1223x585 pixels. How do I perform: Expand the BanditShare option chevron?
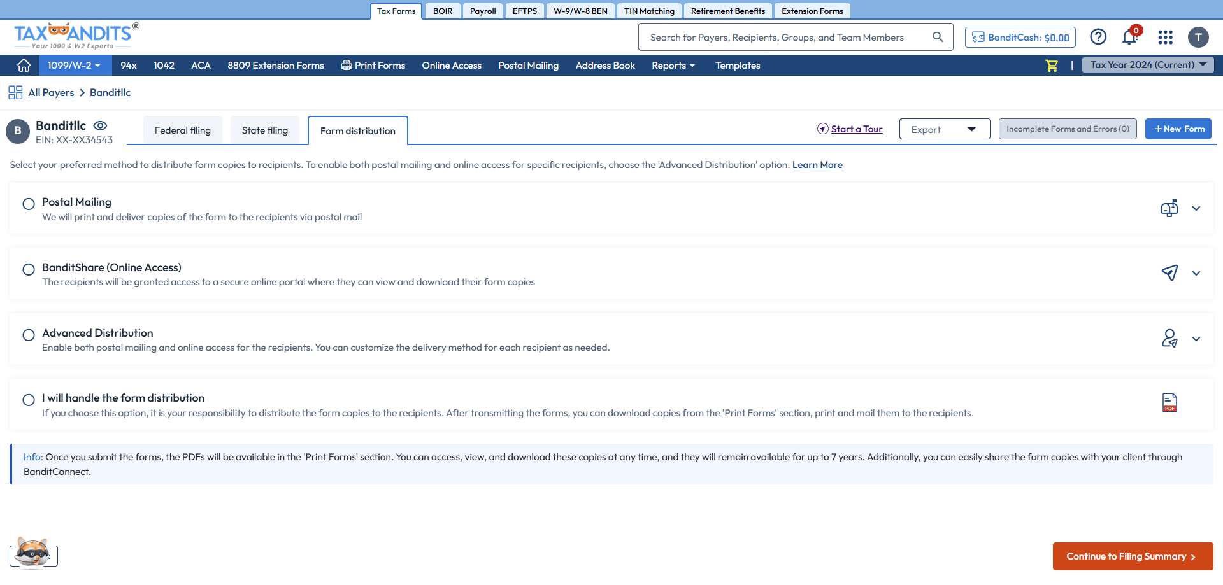1196,274
